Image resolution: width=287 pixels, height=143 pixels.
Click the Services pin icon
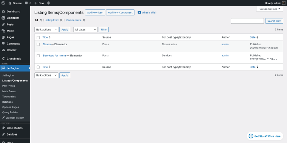[x=3, y=134]
